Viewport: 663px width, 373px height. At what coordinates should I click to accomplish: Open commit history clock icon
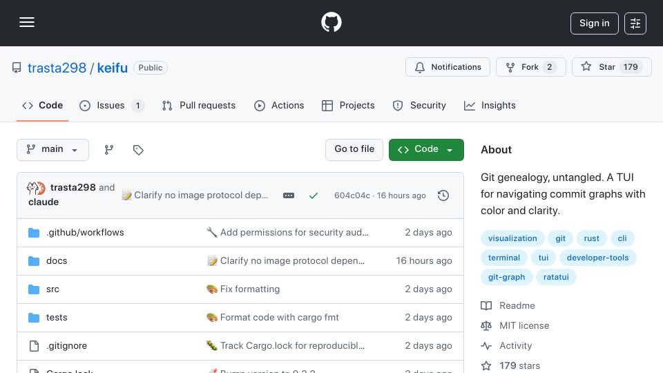[x=443, y=195]
